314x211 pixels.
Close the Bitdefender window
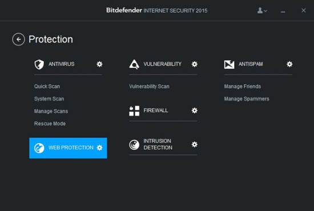[x=304, y=10]
